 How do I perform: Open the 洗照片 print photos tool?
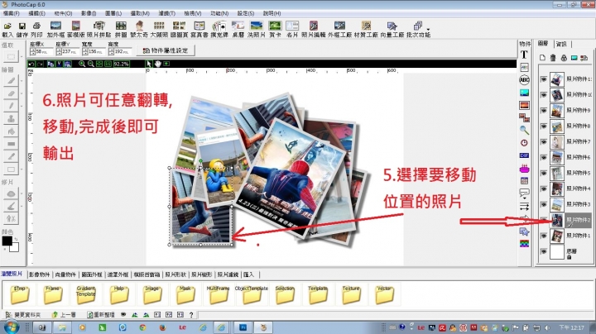[x=257, y=29]
